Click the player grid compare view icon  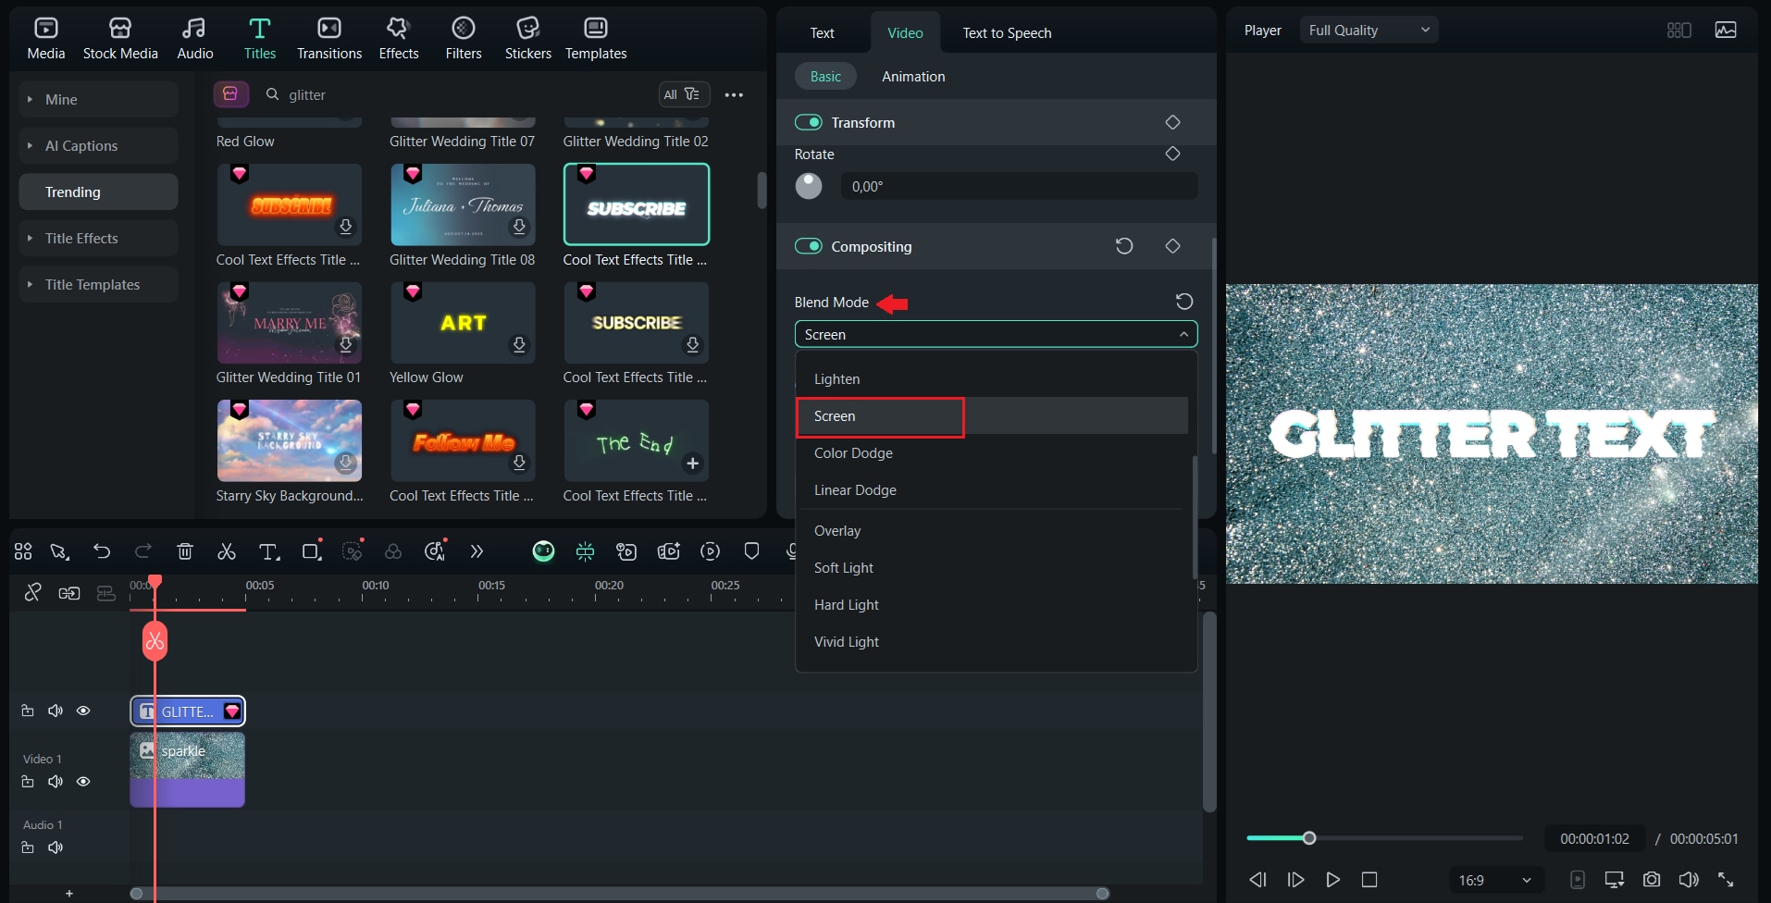click(x=1679, y=31)
